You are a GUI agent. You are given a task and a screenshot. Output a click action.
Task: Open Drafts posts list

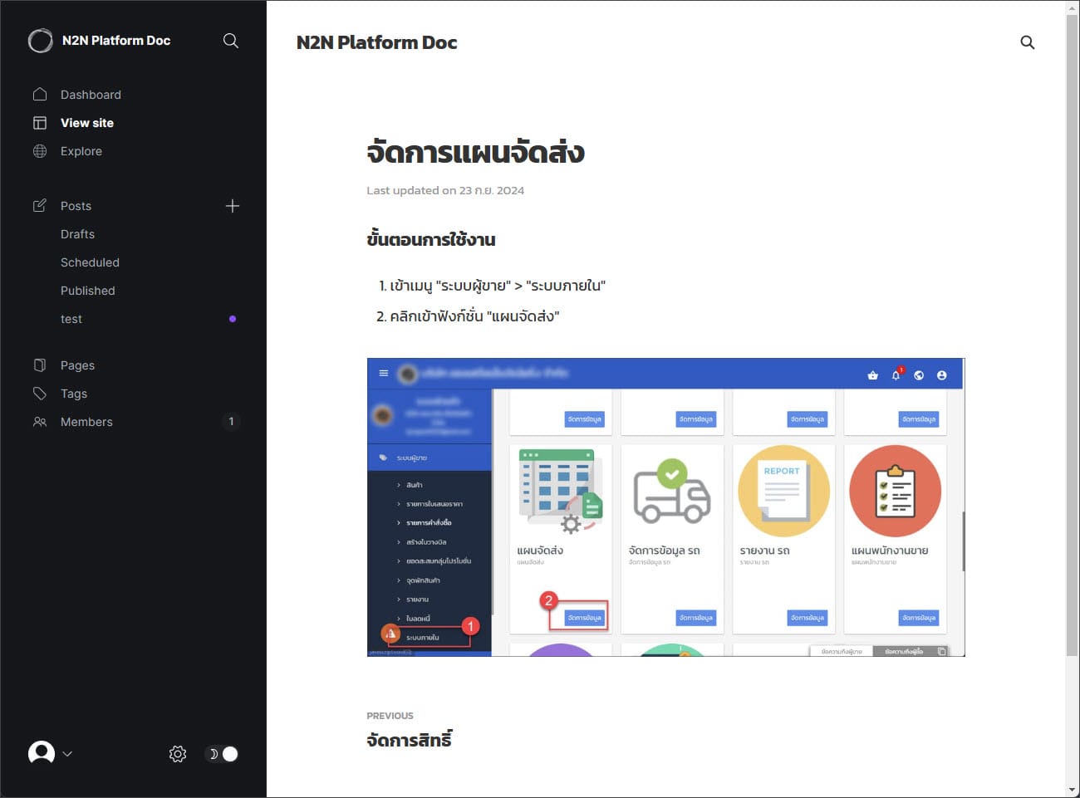click(x=77, y=234)
